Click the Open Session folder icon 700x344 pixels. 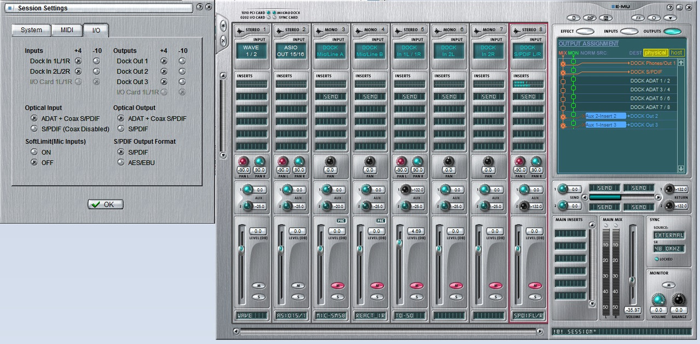pyautogui.click(x=589, y=17)
